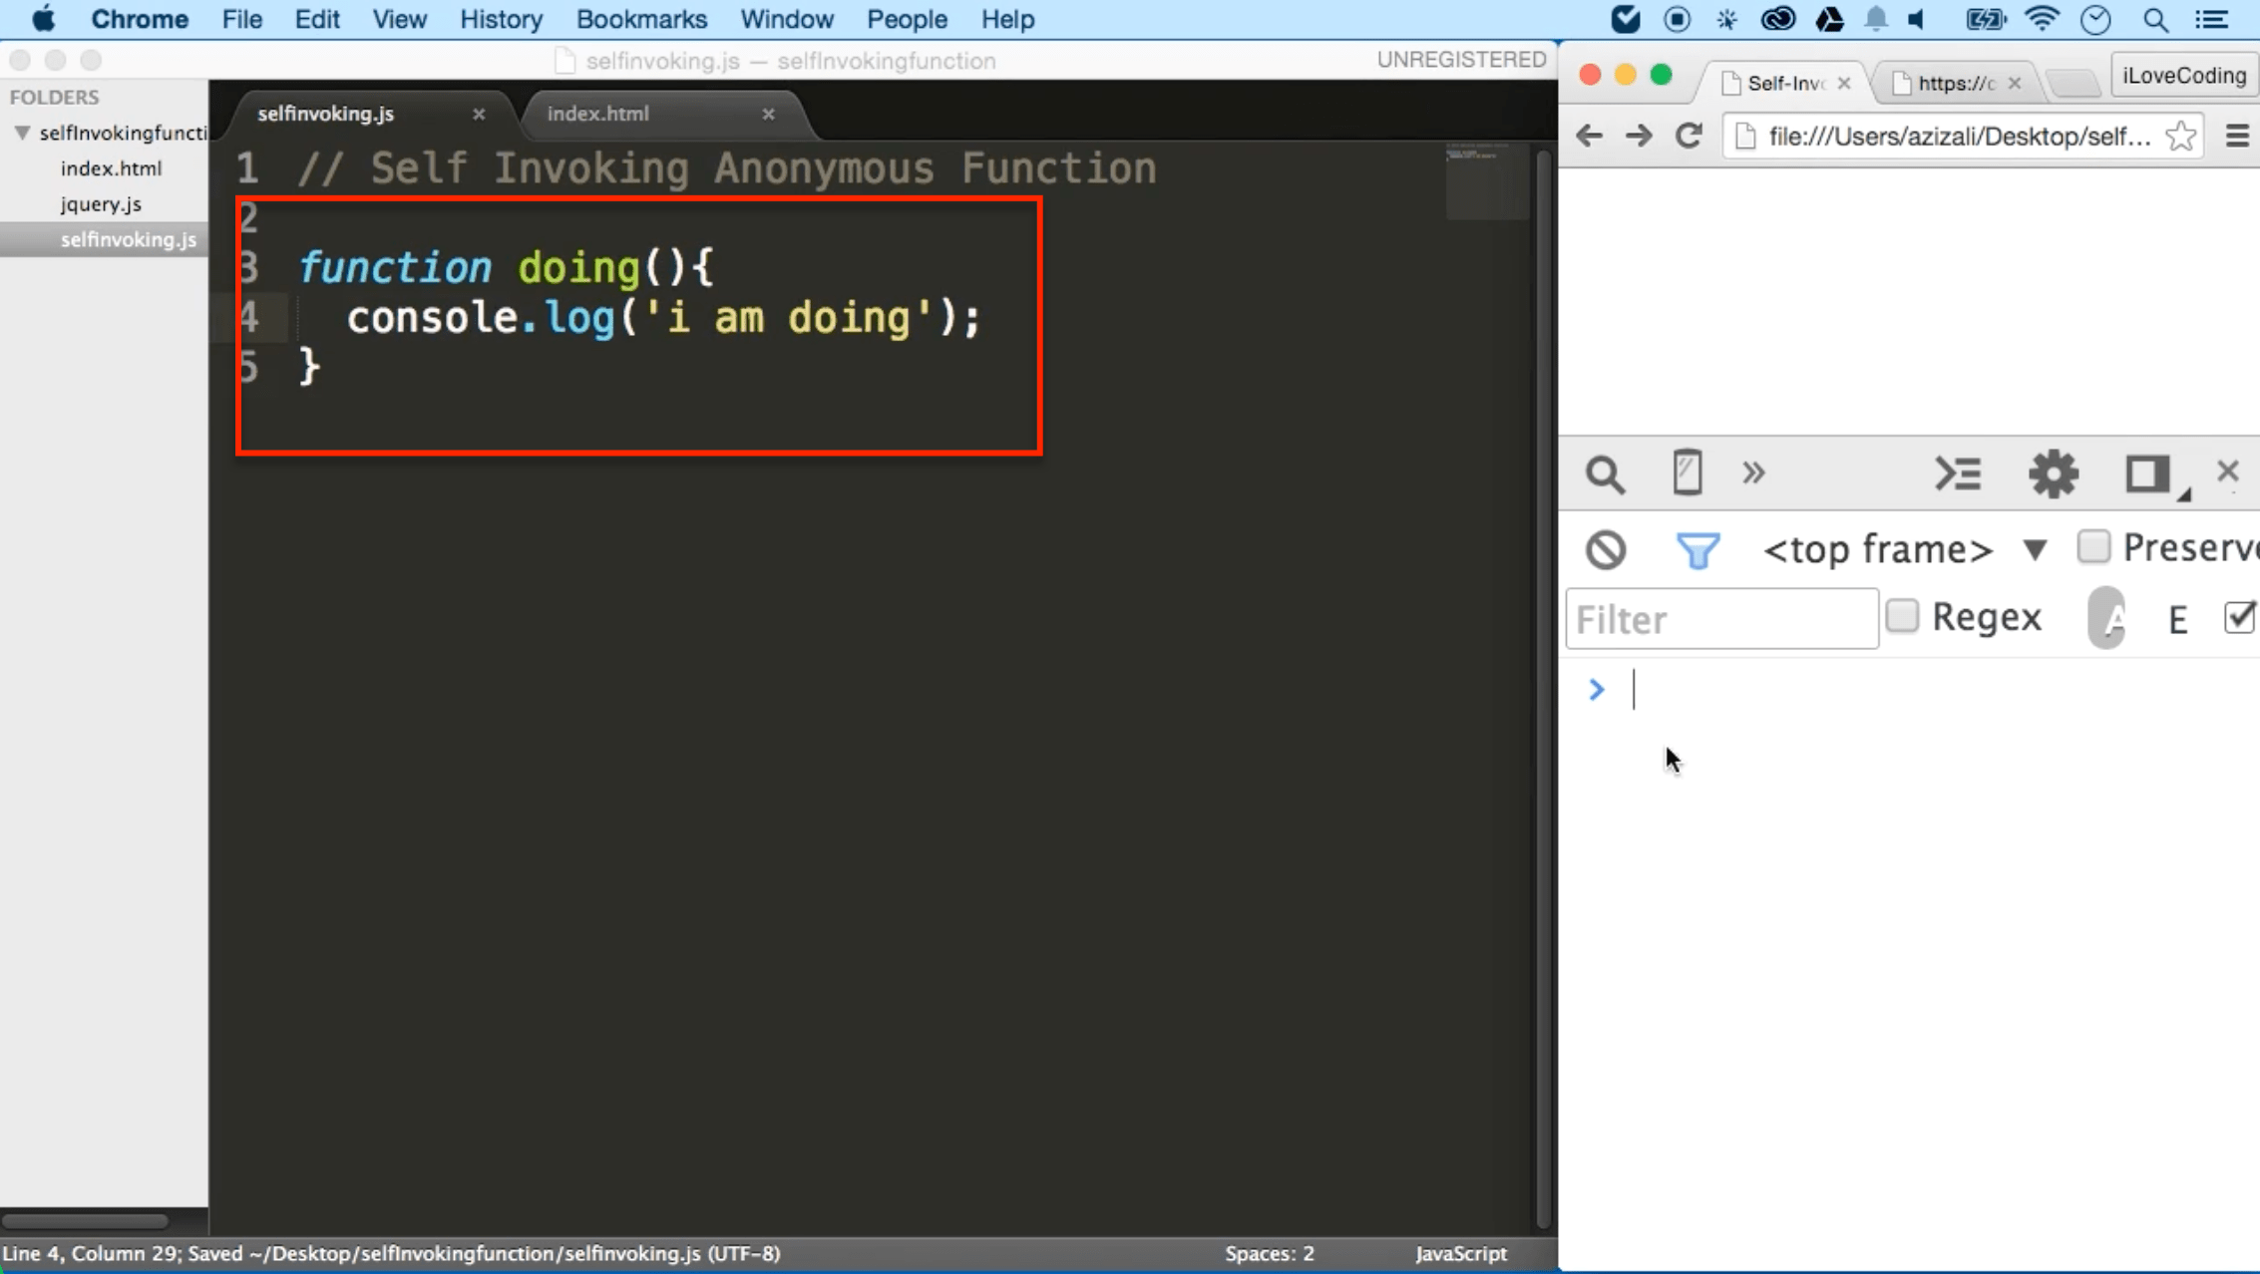Toggle the console filter funnel icon
The image size is (2260, 1274).
coord(1697,549)
